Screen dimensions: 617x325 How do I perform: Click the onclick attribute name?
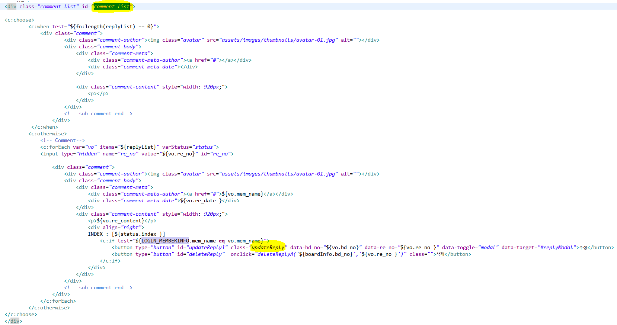241,254
